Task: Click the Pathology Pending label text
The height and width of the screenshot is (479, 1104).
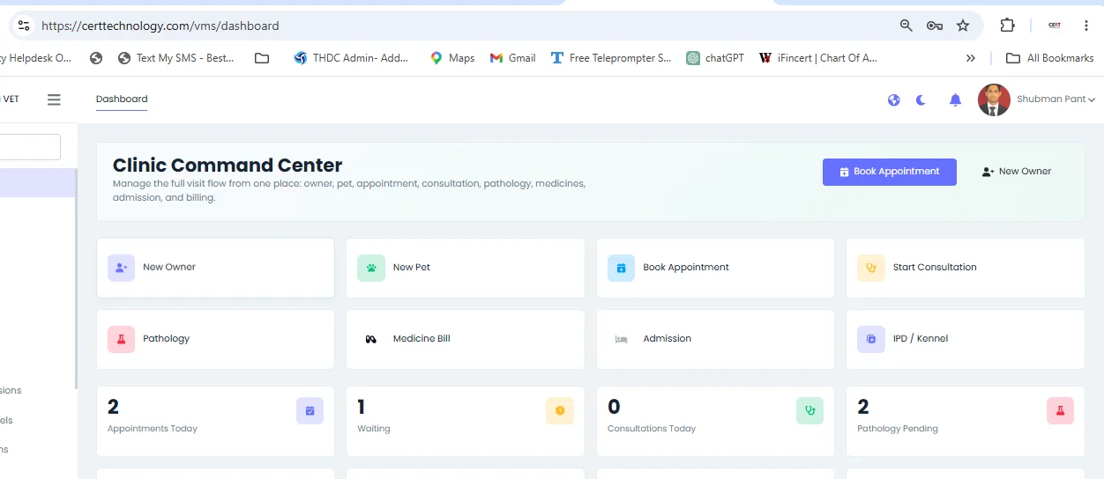Action: point(898,429)
